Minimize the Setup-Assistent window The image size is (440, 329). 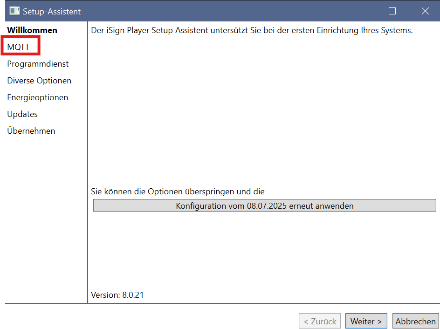(x=360, y=11)
